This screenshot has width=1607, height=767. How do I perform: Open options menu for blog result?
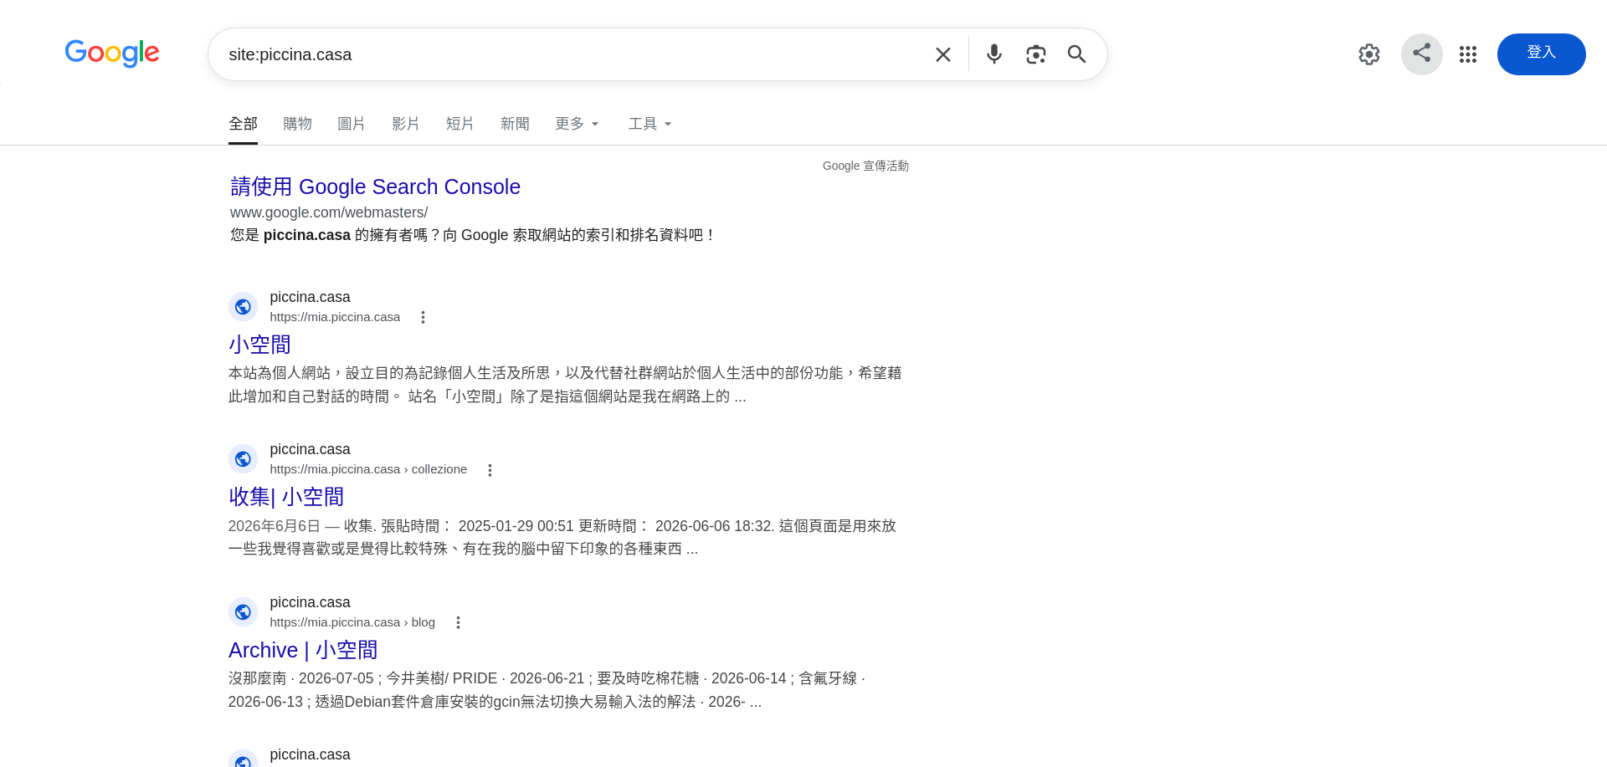(x=458, y=622)
